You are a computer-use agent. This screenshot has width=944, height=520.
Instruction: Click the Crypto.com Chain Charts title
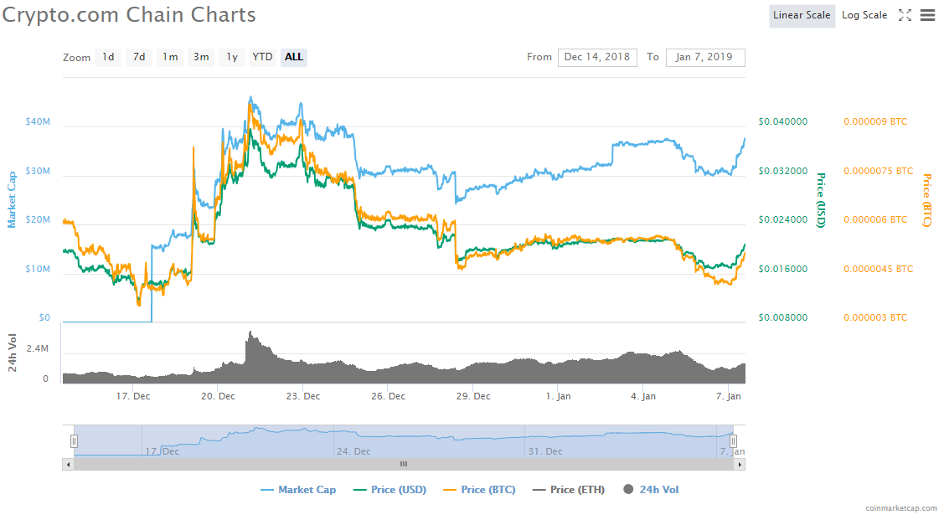point(129,15)
